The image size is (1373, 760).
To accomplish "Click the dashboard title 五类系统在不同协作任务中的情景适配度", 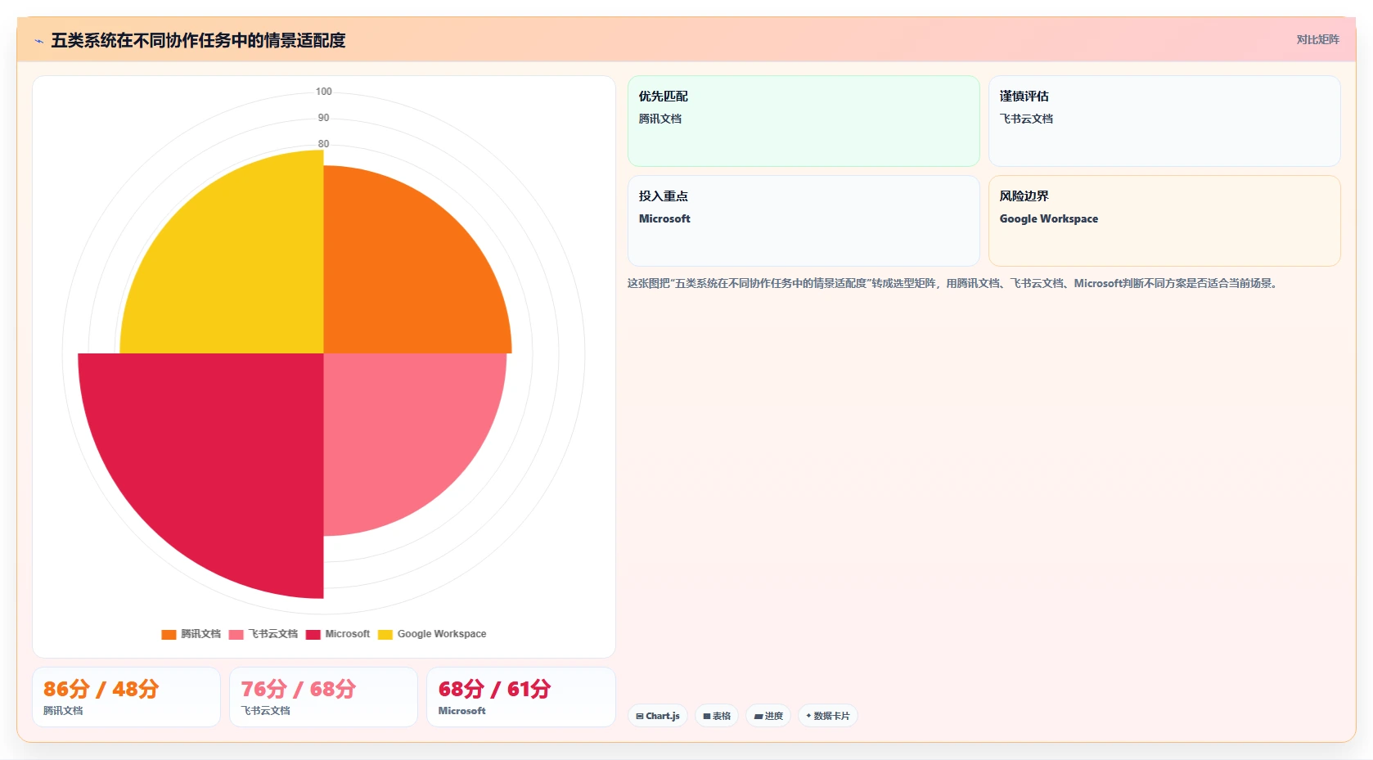I will coord(198,40).
